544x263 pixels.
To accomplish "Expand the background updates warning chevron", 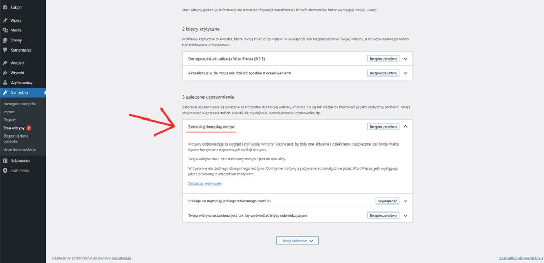I will (405, 73).
